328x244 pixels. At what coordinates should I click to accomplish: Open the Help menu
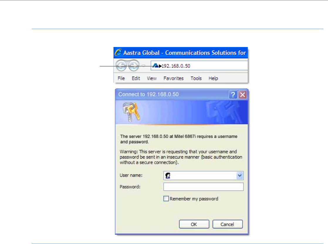click(x=213, y=78)
